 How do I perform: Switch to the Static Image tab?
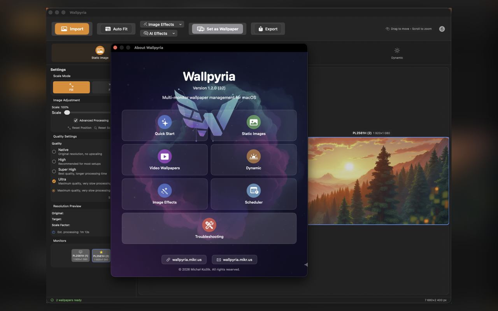[100, 53]
